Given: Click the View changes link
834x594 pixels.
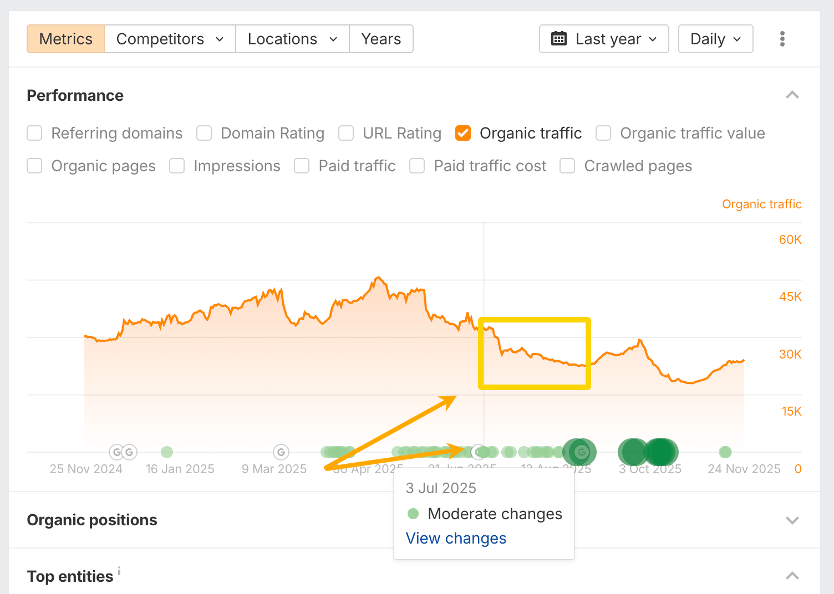Looking at the screenshot, I should point(456,538).
